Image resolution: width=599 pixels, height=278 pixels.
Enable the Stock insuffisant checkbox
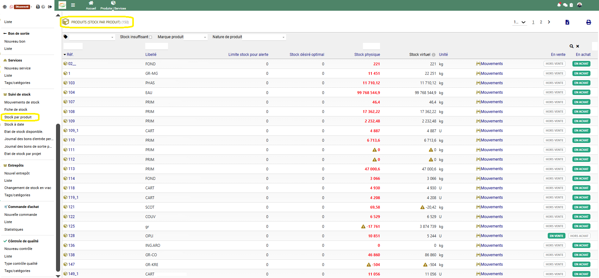[151, 37]
